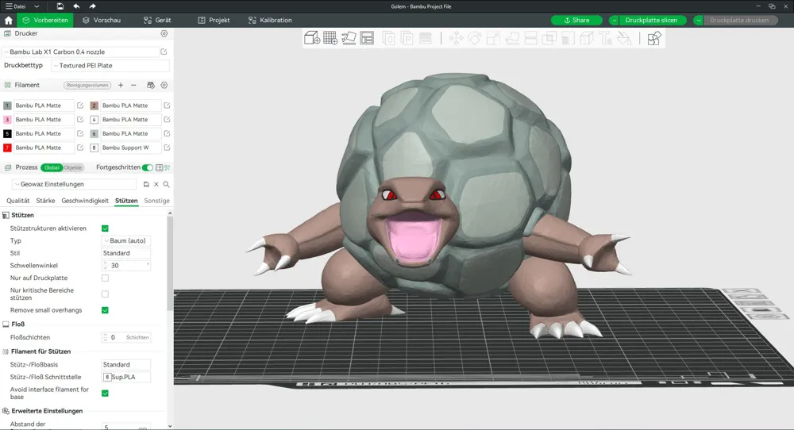Open the Sonstige settings tab
Screen dimensions: 794x430
click(x=157, y=201)
